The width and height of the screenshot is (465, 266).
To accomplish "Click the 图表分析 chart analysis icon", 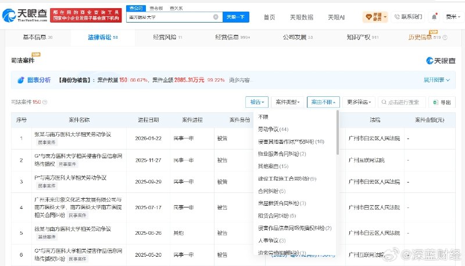I will [x=21, y=80].
